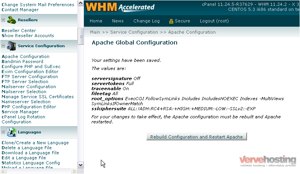This screenshot has height=174, width=300.
Task: Open Change System Mail Preferences
Action: tap(38, 5)
